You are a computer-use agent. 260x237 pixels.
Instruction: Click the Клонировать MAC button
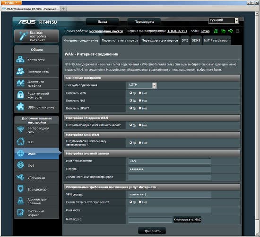tap(187, 219)
